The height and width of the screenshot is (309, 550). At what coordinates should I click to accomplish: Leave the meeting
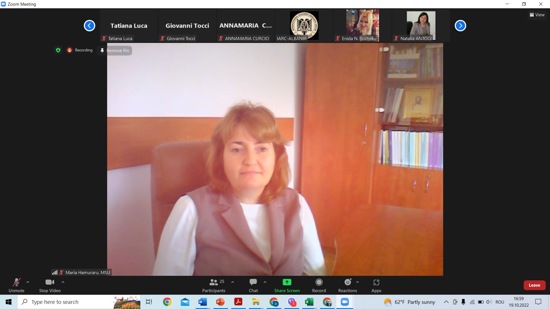click(534, 285)
